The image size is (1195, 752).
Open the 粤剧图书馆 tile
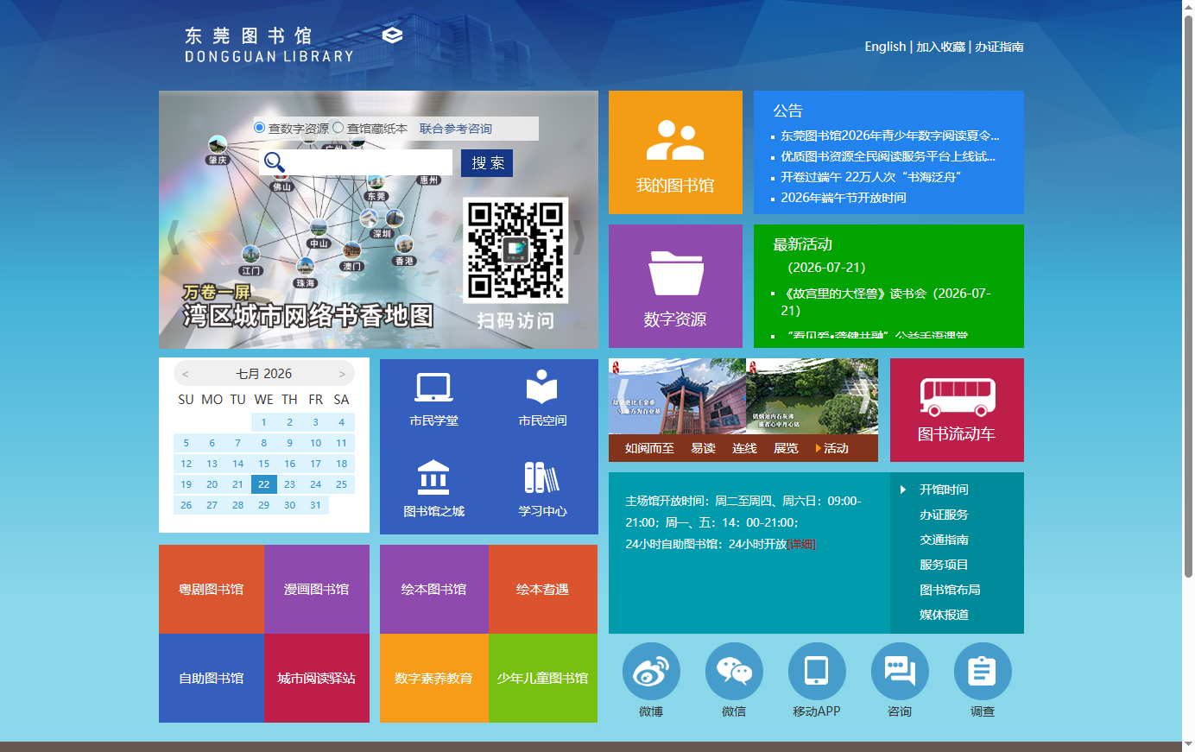point(212,590)
